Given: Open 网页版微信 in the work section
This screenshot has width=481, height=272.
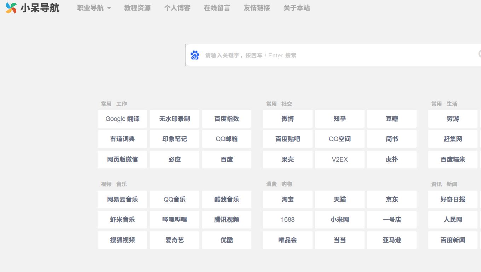Looking at the screenshot, I should (x=122, y=160).
